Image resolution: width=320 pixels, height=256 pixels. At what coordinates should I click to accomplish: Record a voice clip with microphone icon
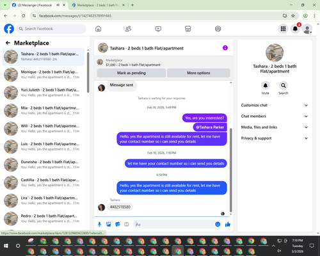coord(99,224)
